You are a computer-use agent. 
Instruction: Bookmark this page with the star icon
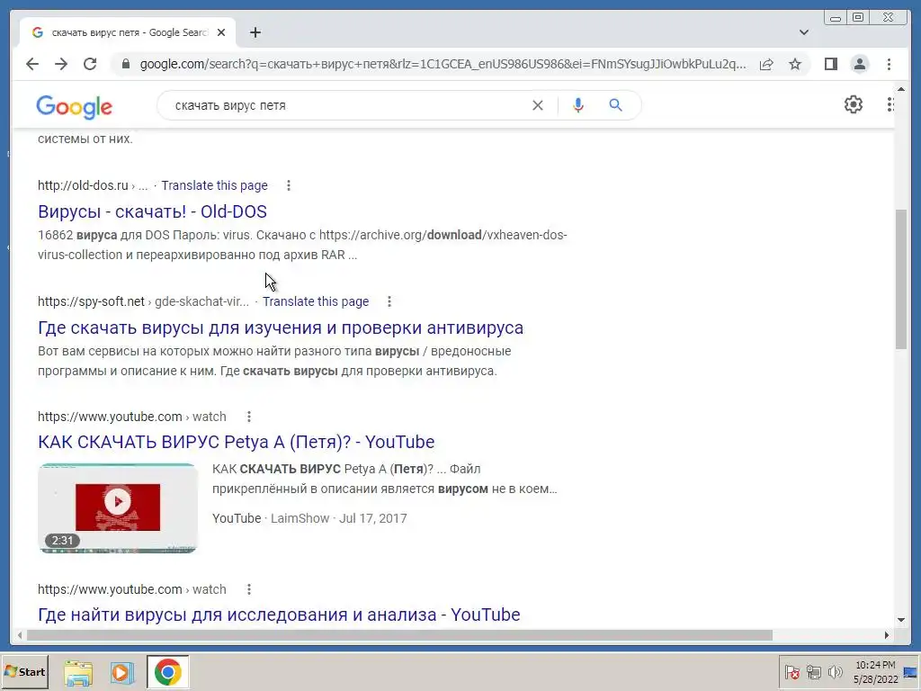click(x=795, y=64)
